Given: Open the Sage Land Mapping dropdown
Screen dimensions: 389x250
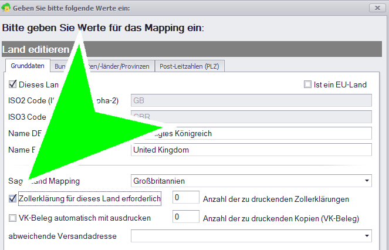Looking at the screenshot, I should (x=367, y=181).
